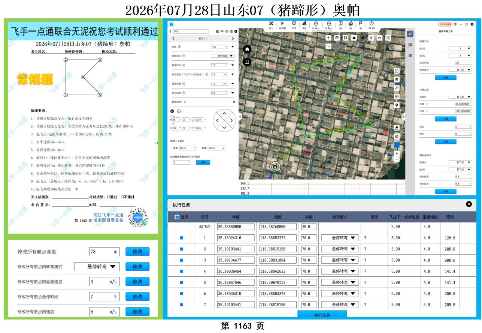Click the trash delete icon above map
The image size is (482, 333).
371,38
